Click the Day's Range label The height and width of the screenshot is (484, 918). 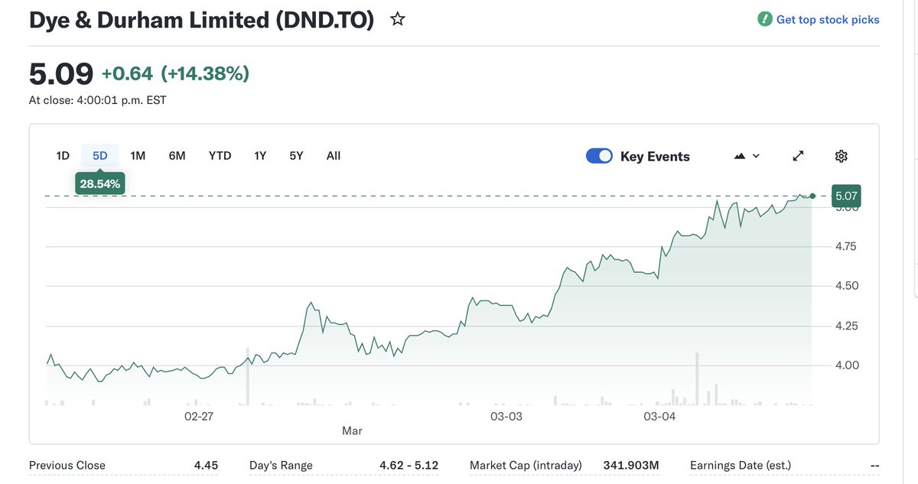tap(281, 465)
